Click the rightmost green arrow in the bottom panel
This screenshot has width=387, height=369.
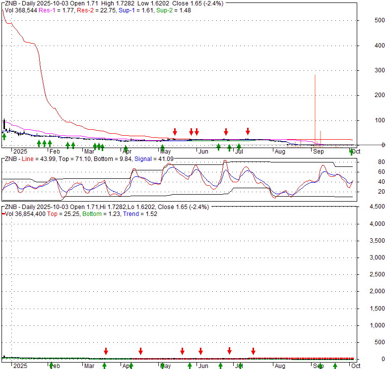click(x=335, y=366)
